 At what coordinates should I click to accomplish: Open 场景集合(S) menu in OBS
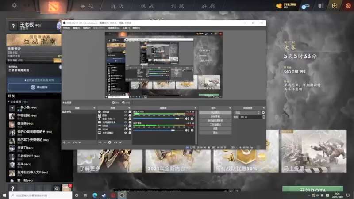(x=114, y=28)
